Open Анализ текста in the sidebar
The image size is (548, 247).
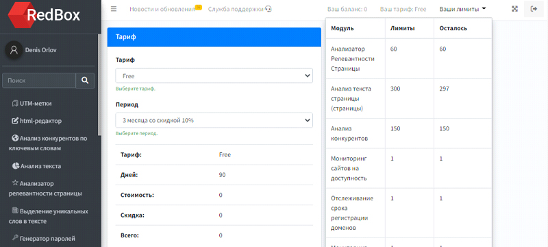tap(36, 166)
